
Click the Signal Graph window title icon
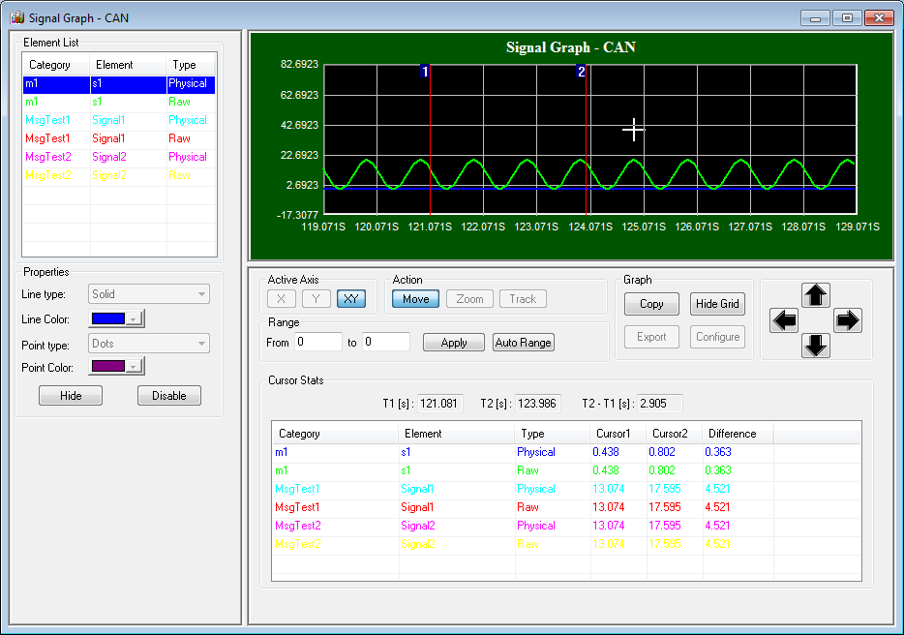click(17, 17)
